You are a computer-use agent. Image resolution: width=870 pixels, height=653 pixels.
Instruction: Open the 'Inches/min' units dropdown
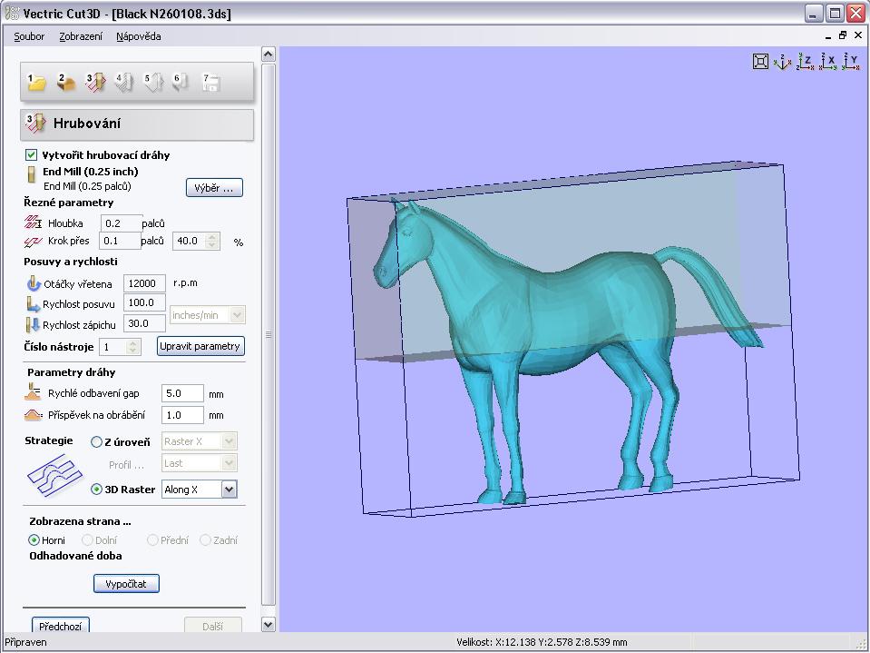(237, 315)
